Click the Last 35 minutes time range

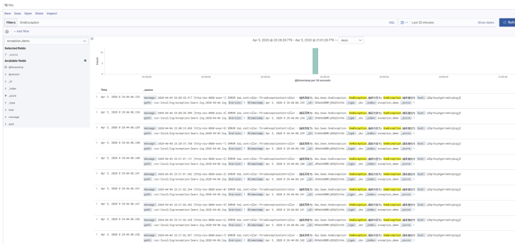(423, 23)
